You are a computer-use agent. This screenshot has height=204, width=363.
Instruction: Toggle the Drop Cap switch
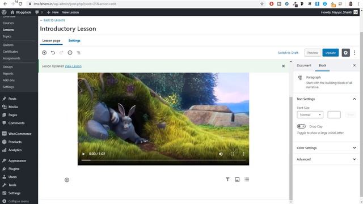301,126
